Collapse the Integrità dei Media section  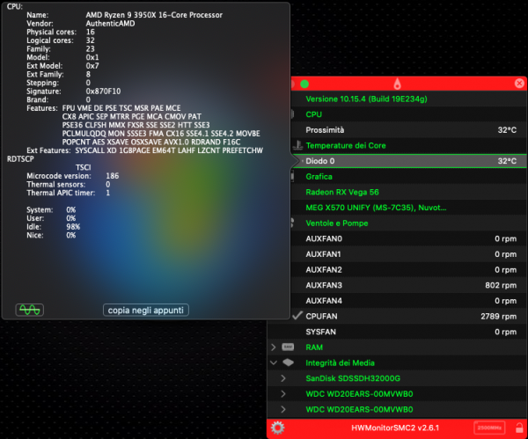274,362
